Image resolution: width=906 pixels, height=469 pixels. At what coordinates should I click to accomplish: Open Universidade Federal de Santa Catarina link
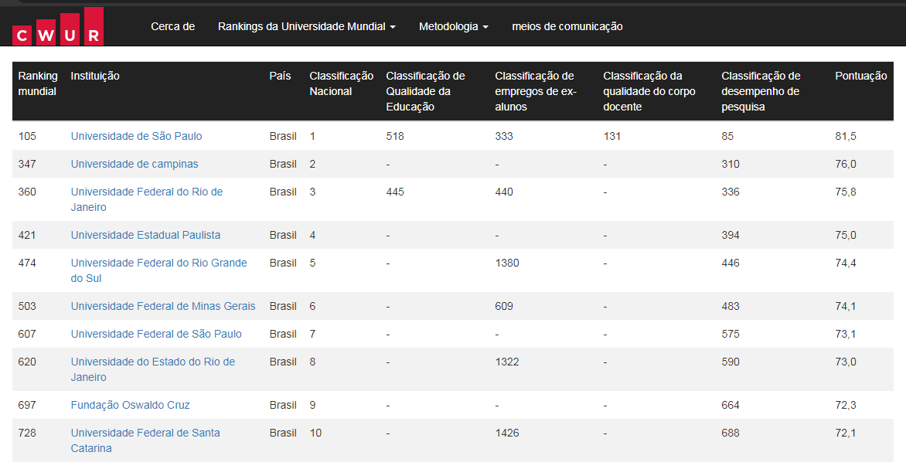[145, 433]
